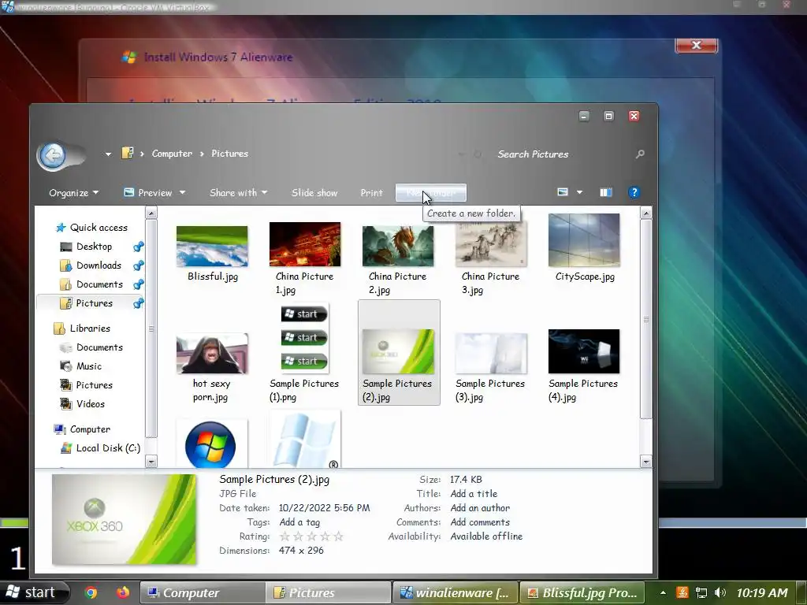Click Add comments field
Image resolution: width=807 pixels, height=605 pixels.
point(480,522)
